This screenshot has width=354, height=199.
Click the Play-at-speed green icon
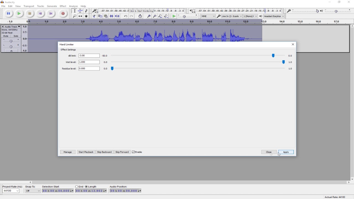[174, 16]
